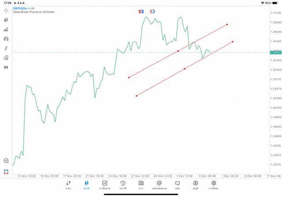Switch to the ราคา (Quotes) tab

[x=68, y=185]
